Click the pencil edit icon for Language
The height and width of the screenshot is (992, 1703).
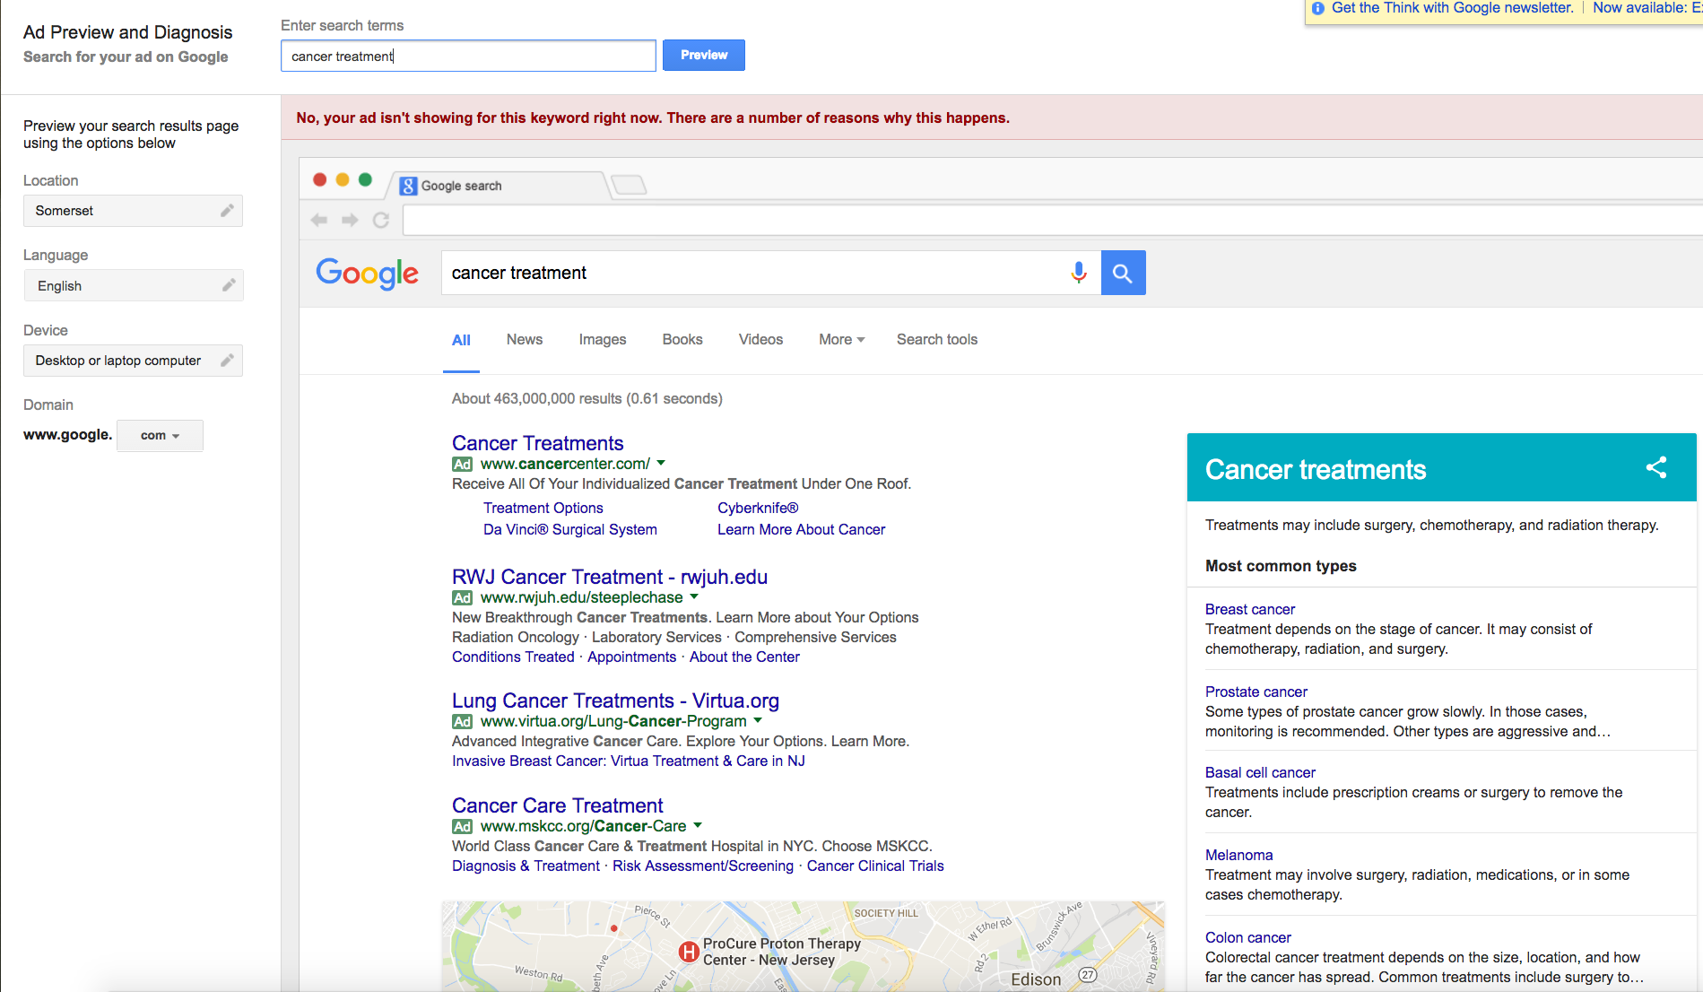click(229, 285)
